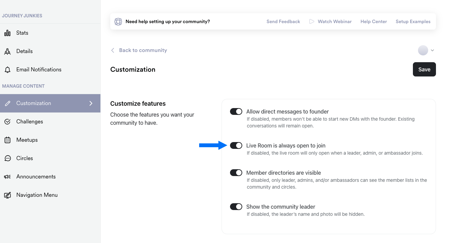The width and height of the screenshot is (457, 243).
Task: Click the lifebuoy help icon
Action: tap(118, 21)
